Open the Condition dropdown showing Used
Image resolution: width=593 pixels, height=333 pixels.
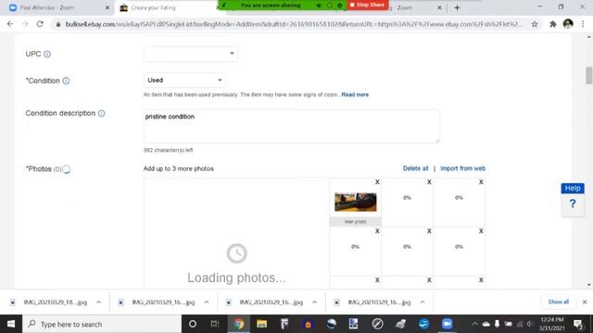tap(184, 80)
